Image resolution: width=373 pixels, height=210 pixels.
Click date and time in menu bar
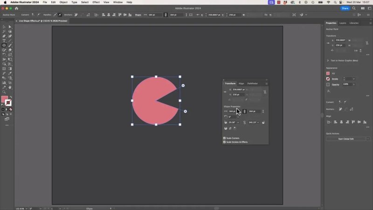pos(358,2)
